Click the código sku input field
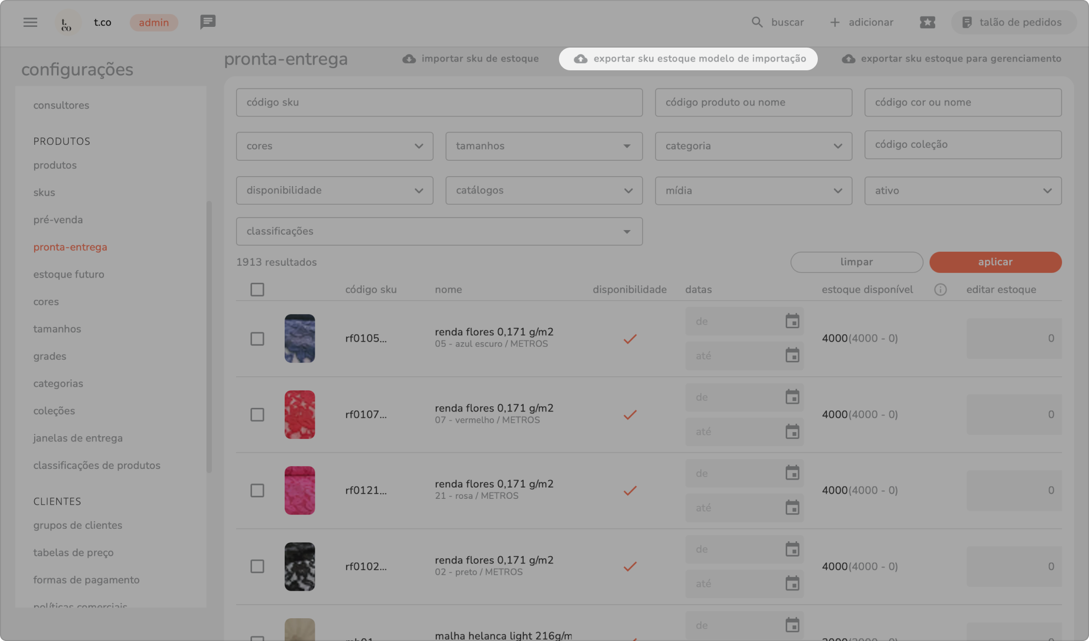This screenshot has height=641, width=1089. tap(439, 102)
